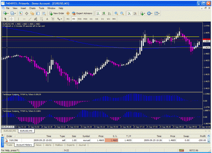Switch chart to H1 timeframe
The image size is (212, 153).
coord(91,19)
